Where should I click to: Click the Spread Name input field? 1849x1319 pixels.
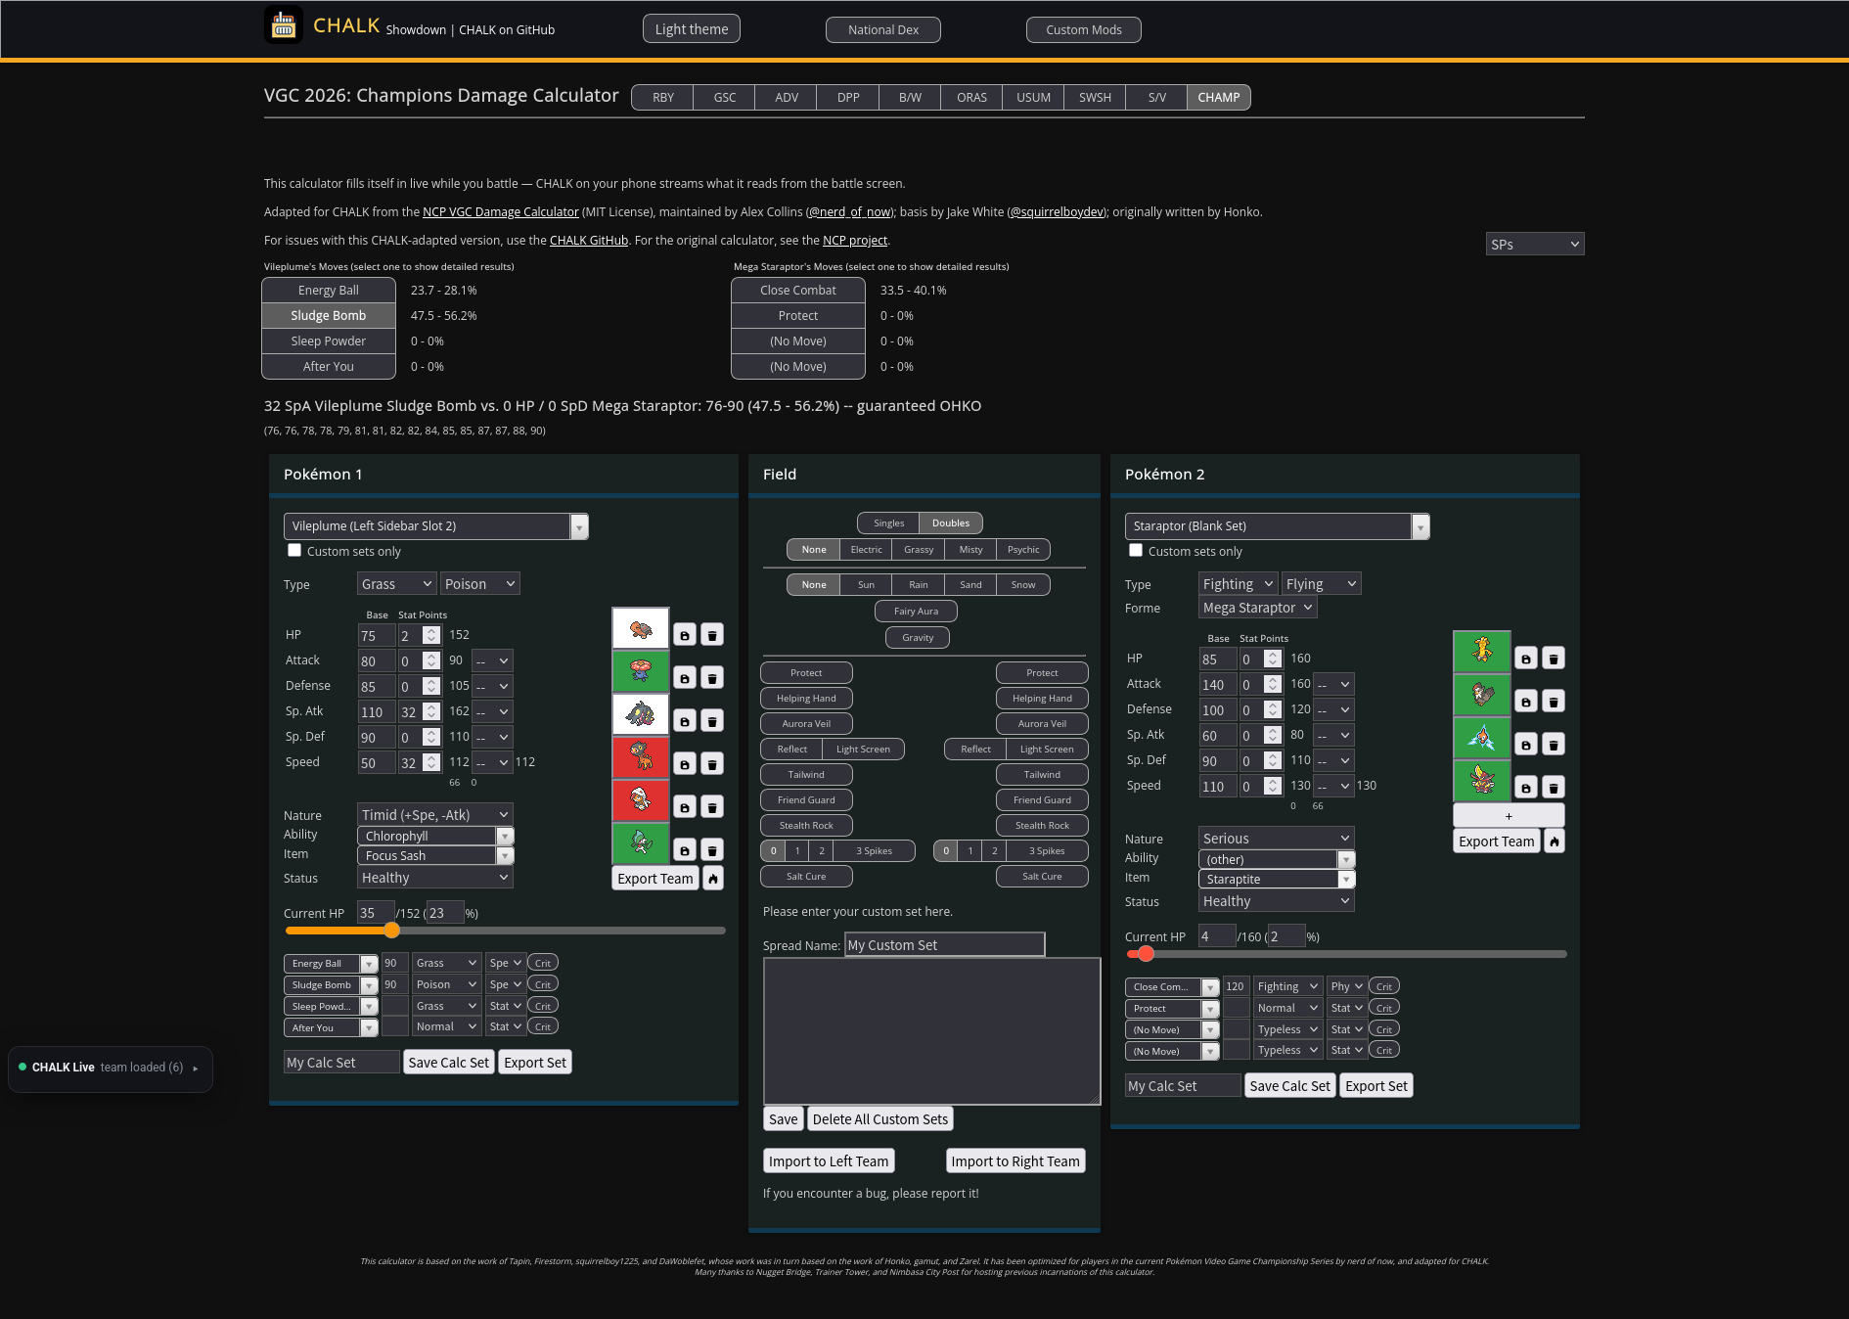tap(945, 945)
